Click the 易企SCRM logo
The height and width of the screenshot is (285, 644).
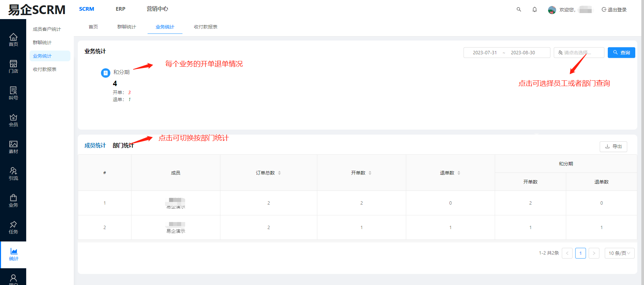37,10
